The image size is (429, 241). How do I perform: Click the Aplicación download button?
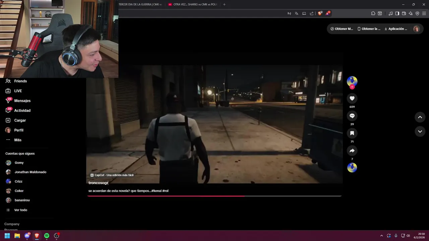396,29
